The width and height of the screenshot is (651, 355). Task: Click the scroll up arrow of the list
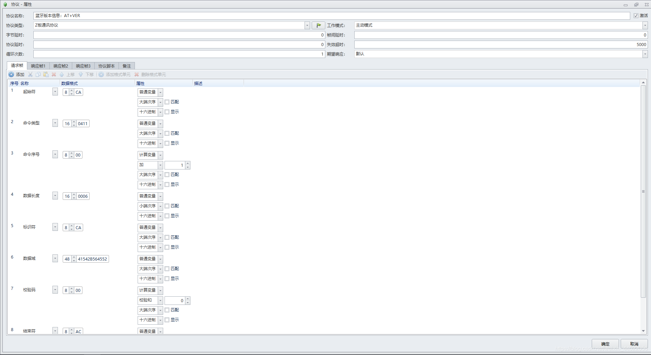(644, 83)
